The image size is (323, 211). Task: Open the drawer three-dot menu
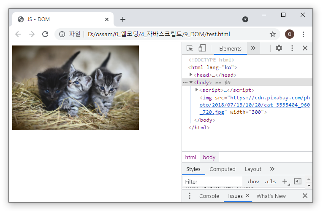point(190,196)
